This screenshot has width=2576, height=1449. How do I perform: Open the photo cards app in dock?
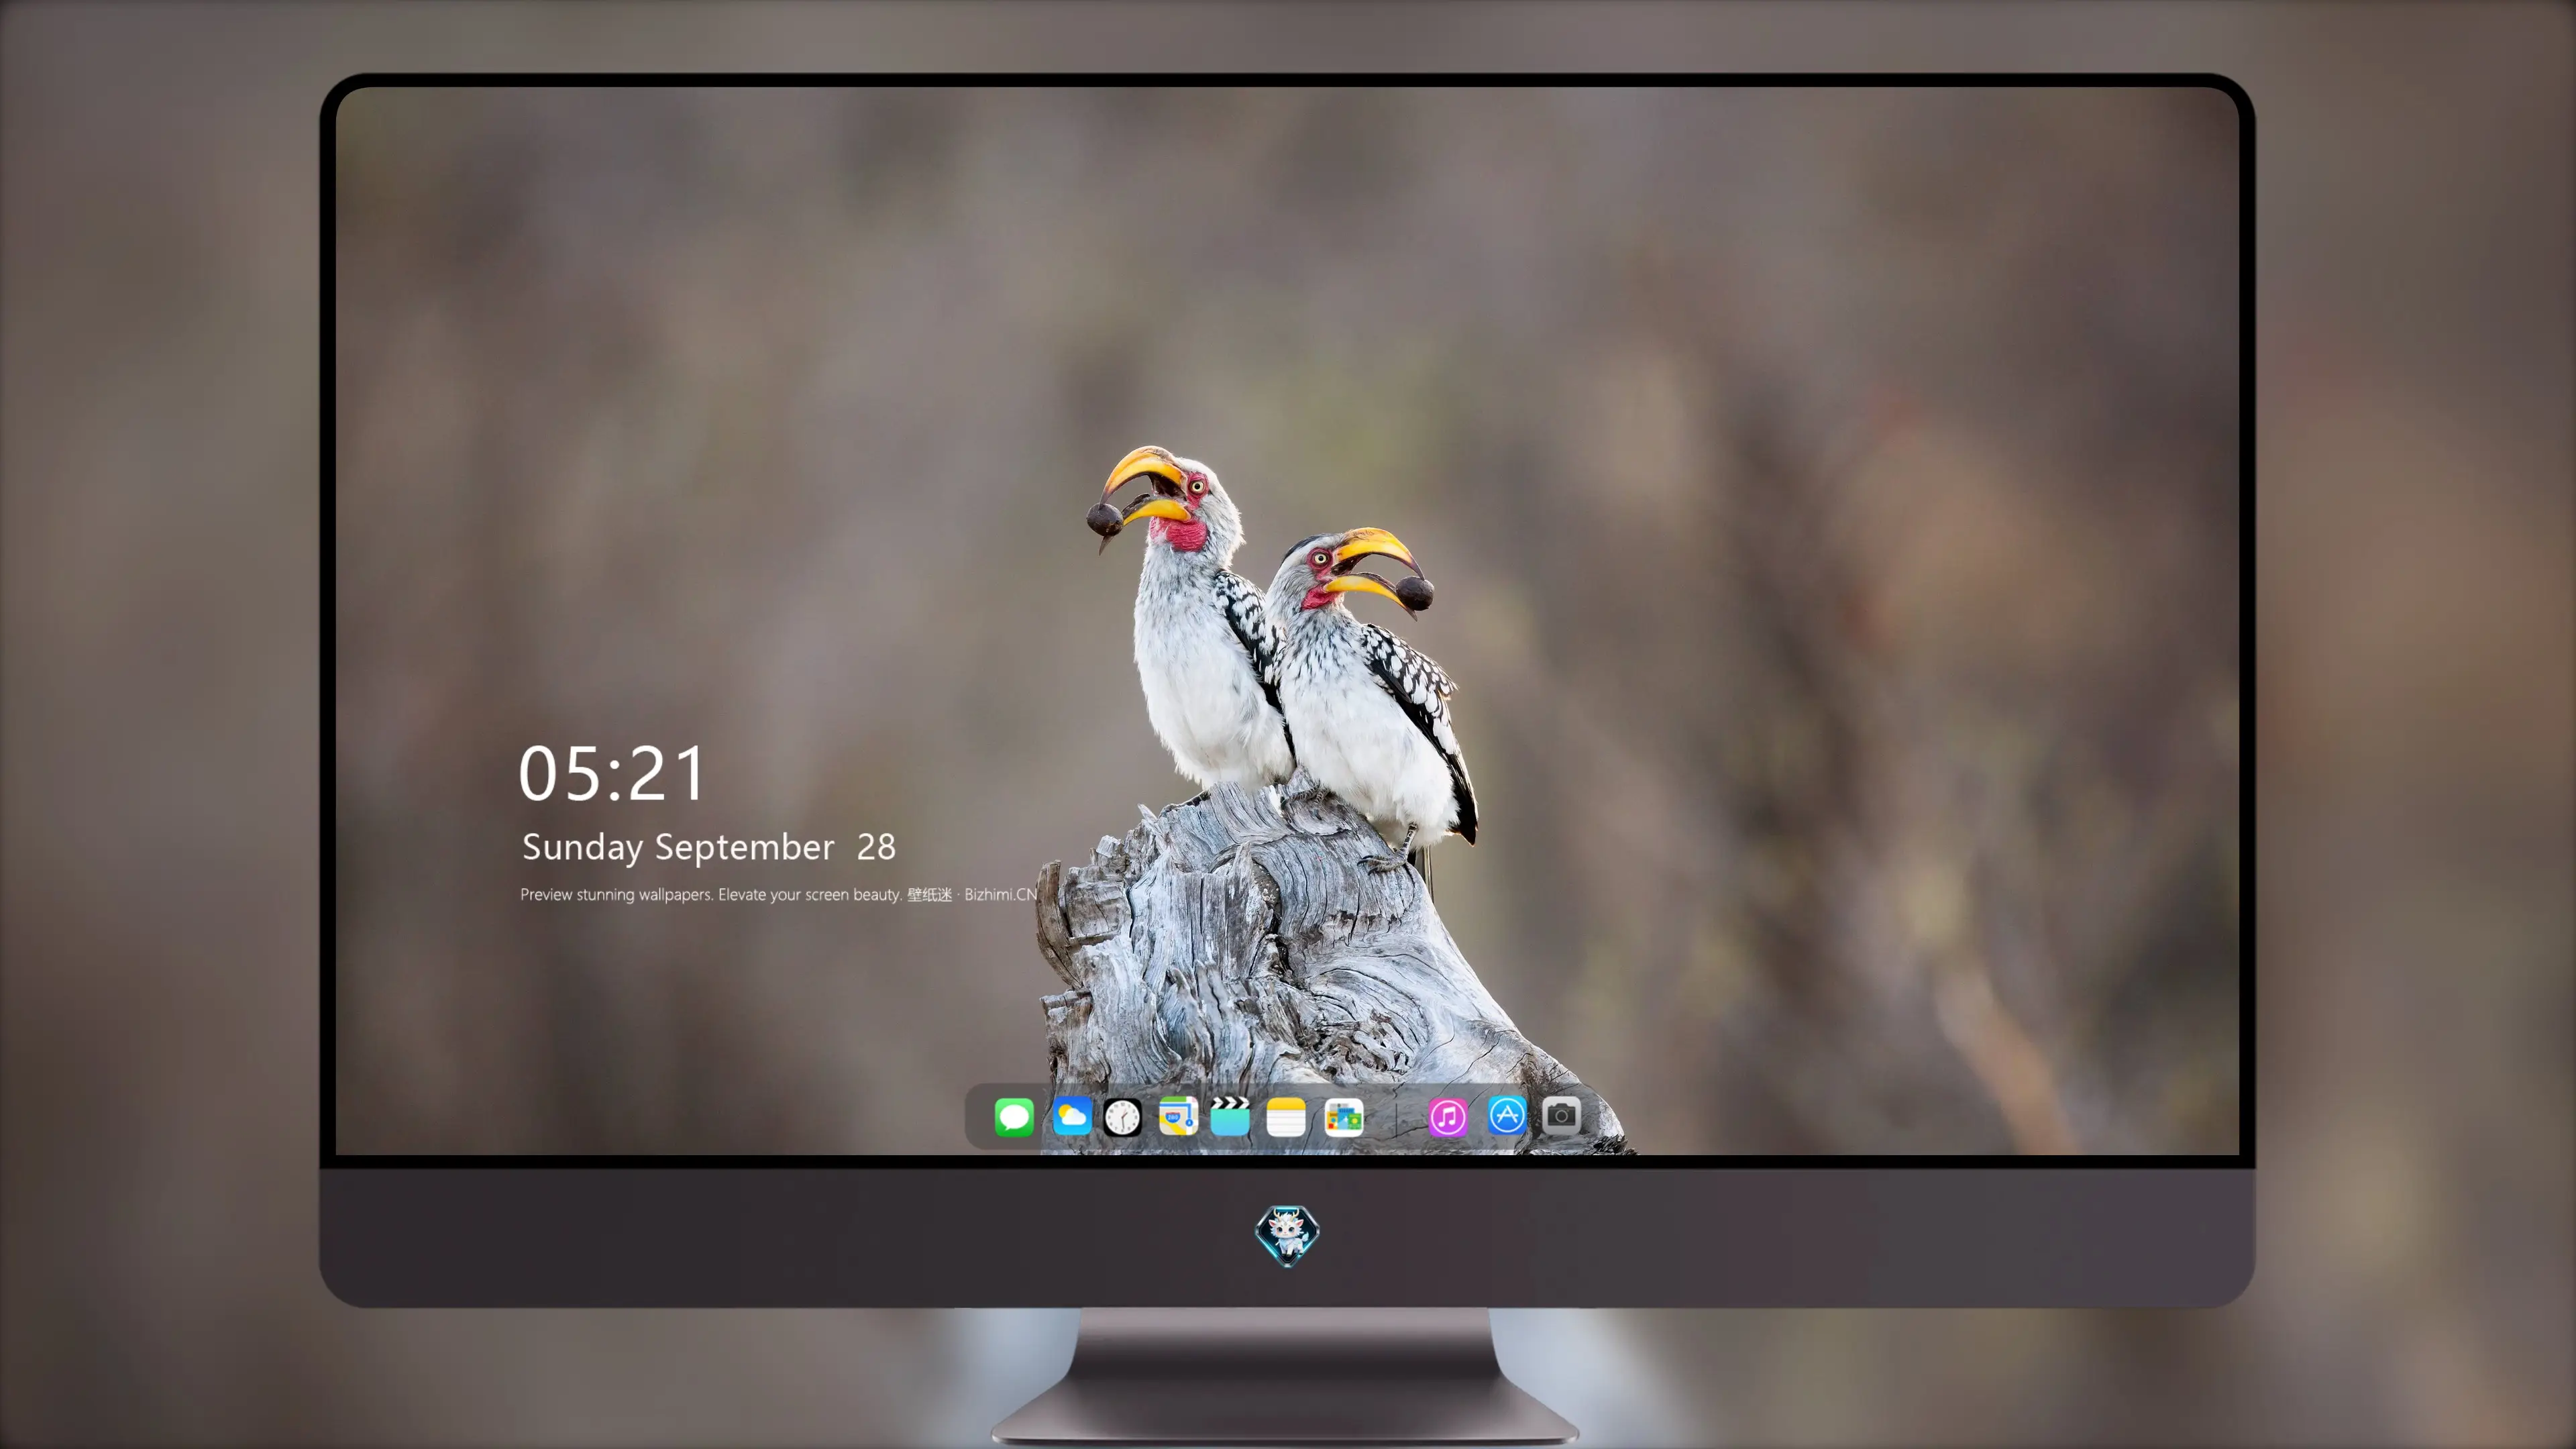click(x=1344, y=1117)
